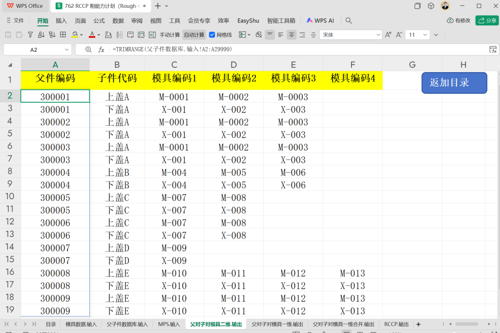This screenshot has height=333, width=500.
Task: Click the format painter clipboard icon
Action: click(x=20, y=35)
